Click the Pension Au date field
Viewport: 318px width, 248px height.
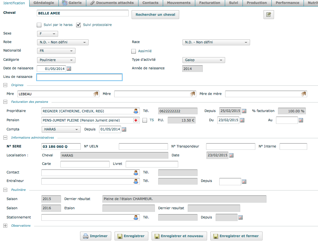[287, 120]
